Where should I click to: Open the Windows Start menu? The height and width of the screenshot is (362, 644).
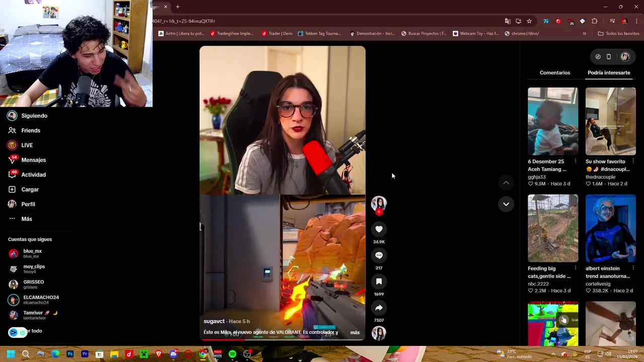(11, 354)
